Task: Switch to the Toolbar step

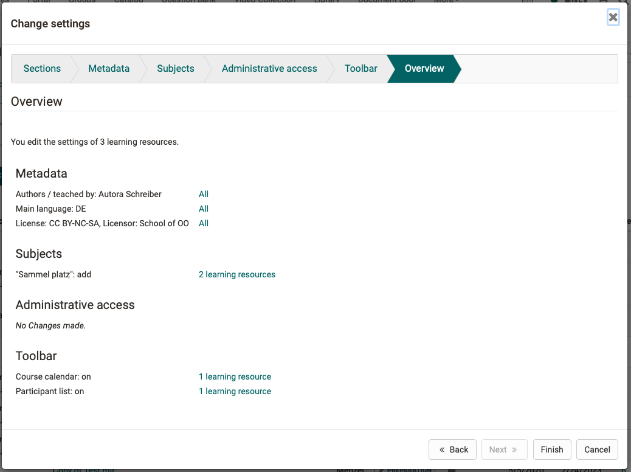Action: click(x=360, y=68)
